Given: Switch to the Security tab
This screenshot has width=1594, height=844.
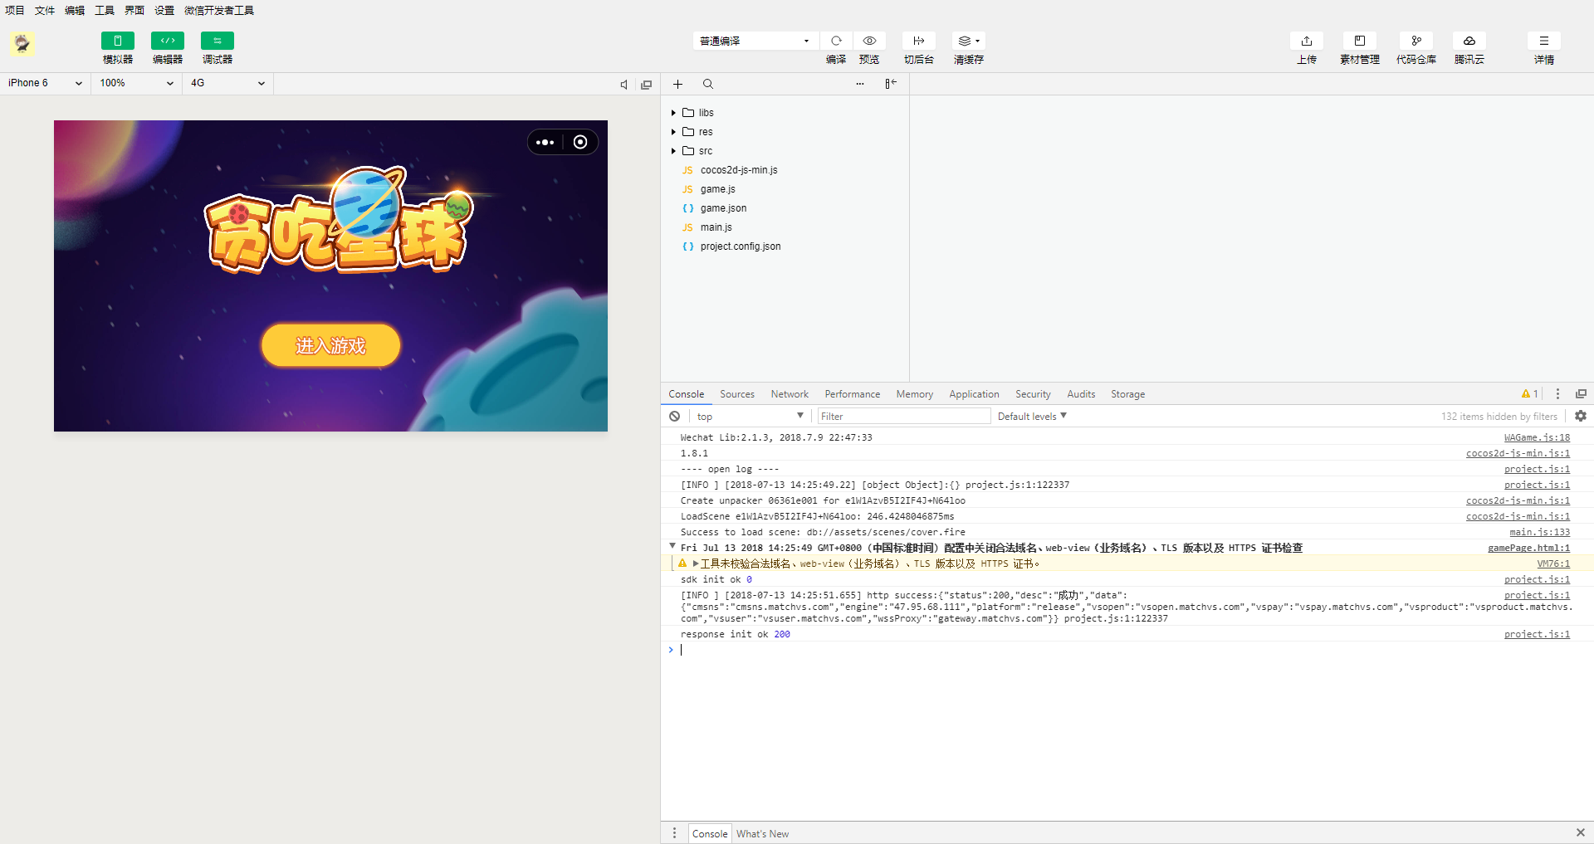Looking at the screenshot, I should click(x=1034, y=394).
